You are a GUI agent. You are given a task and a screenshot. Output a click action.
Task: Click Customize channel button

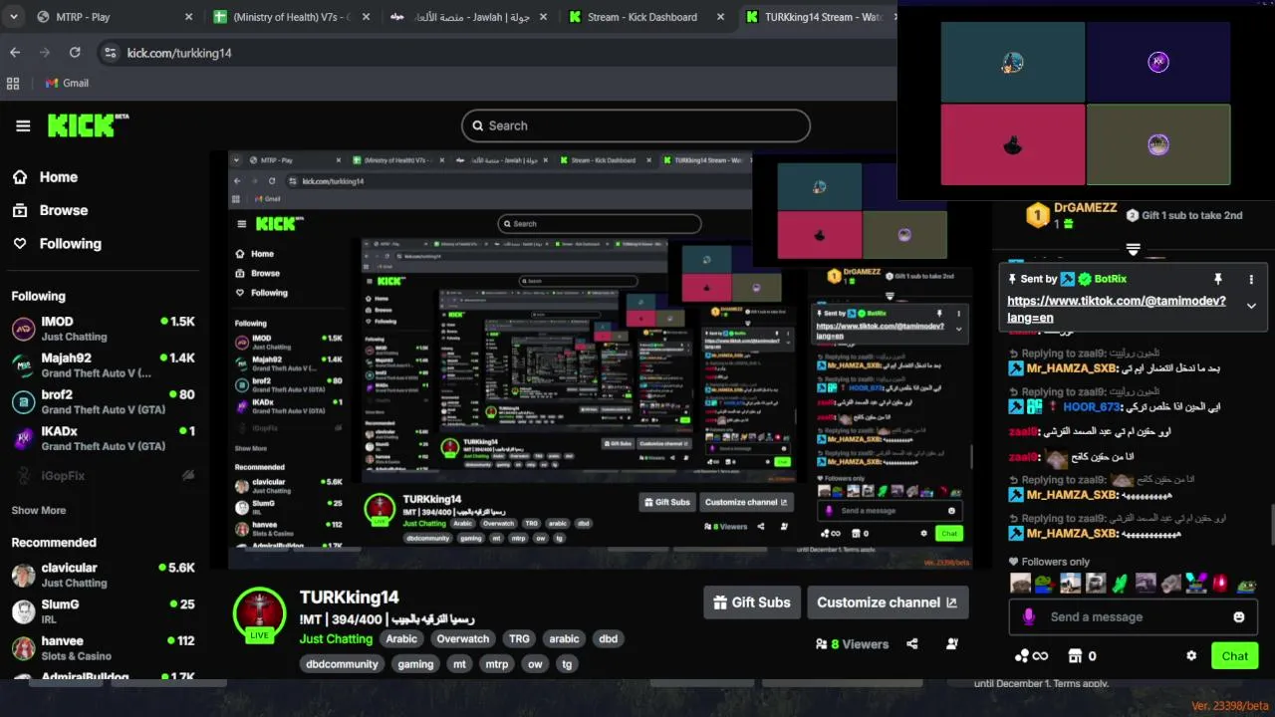(x=887, y=601)
